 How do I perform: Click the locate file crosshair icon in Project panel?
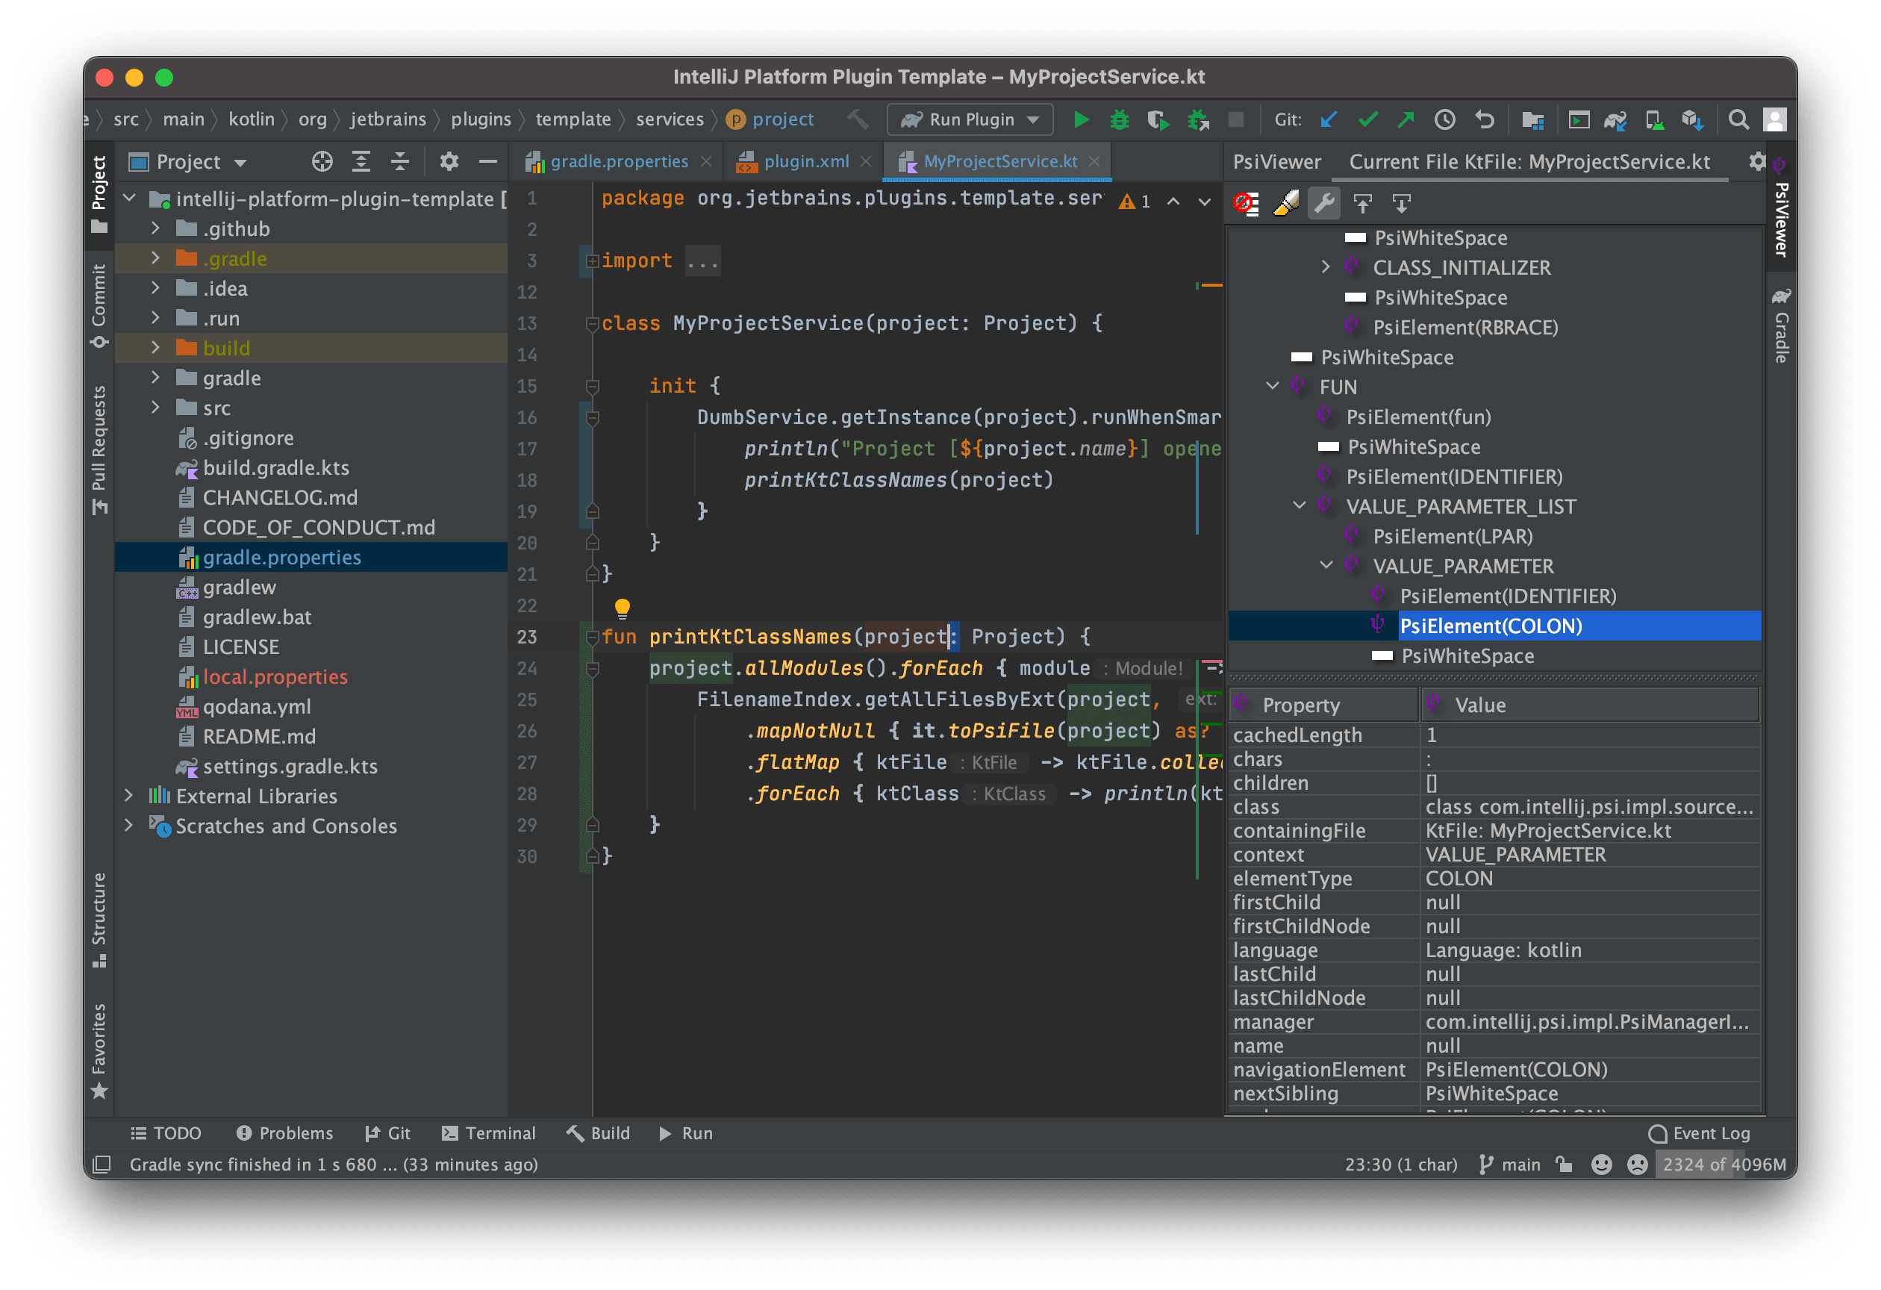[322, 162]
